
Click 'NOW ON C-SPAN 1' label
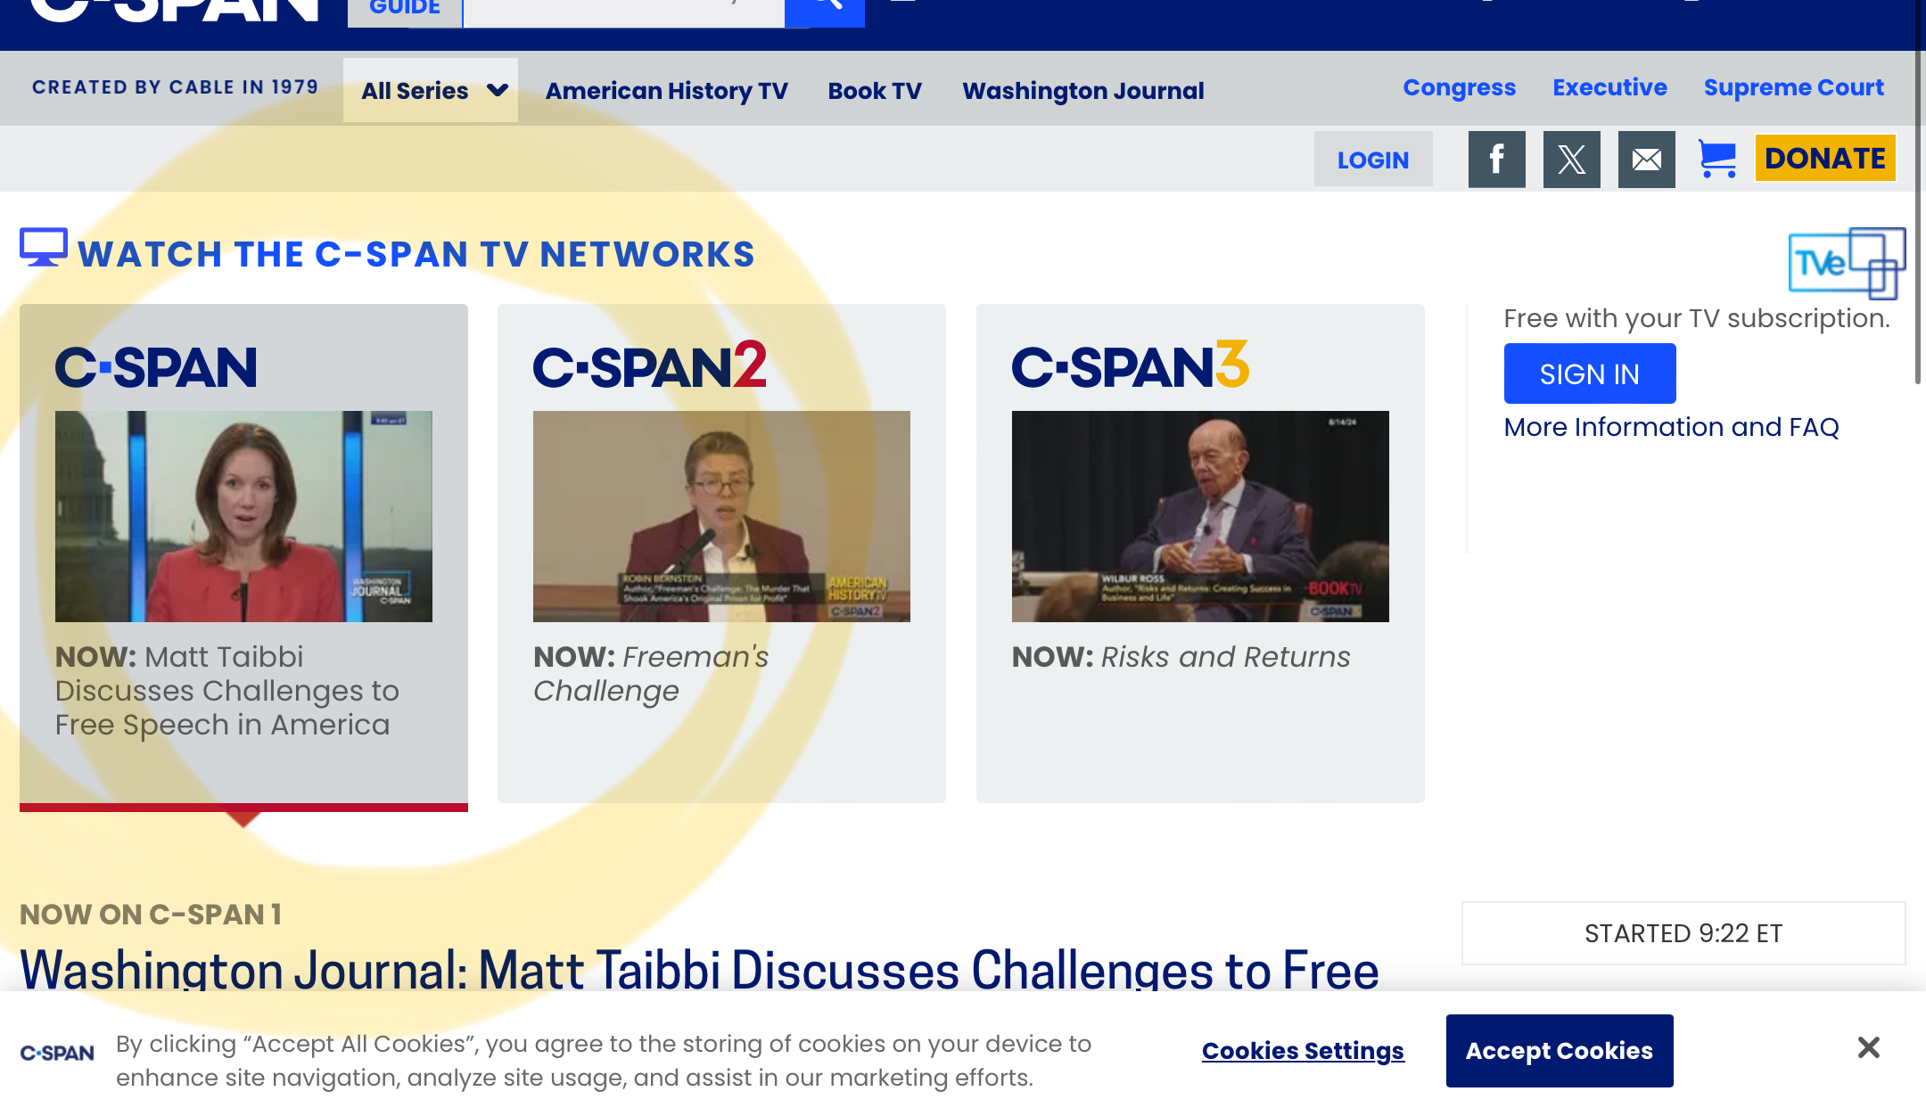[151, 915]
